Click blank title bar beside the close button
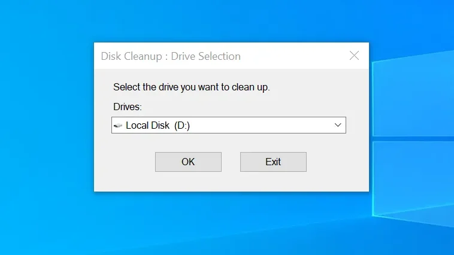 [x=299, y=56]
